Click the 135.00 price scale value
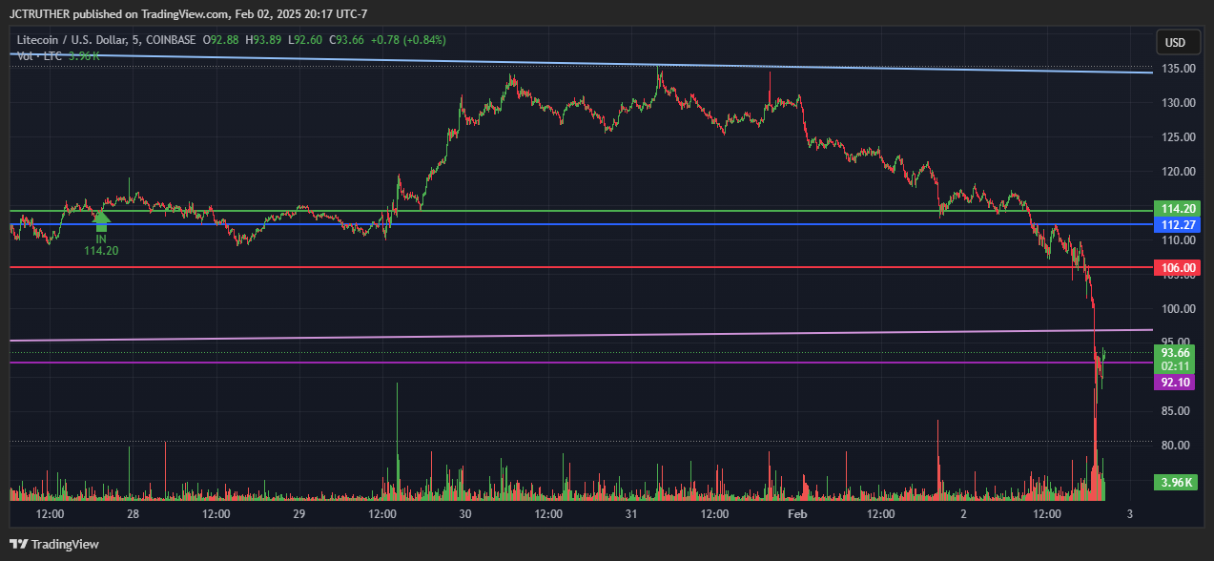Image resolution: width=1214 pixels, height=561 pixels. pyautogui.click(x=1178, y=69)
